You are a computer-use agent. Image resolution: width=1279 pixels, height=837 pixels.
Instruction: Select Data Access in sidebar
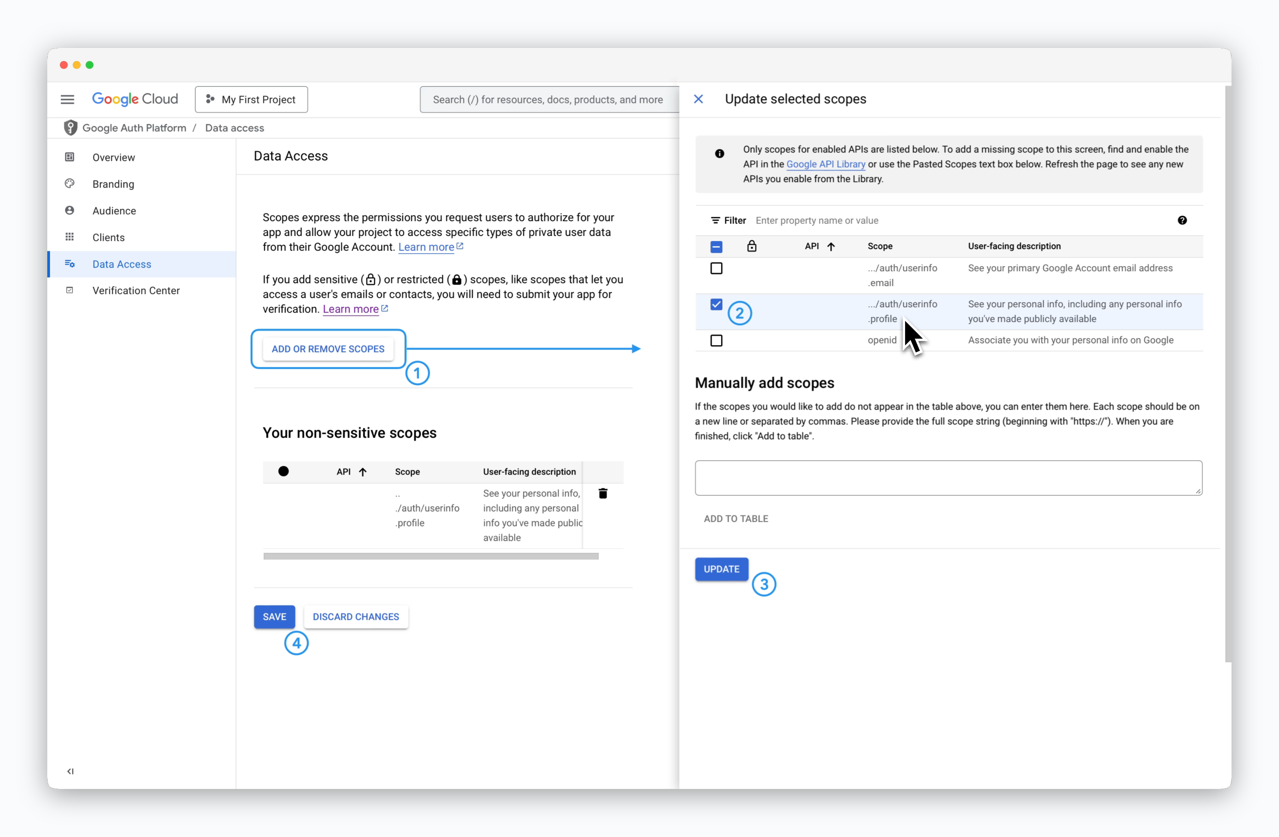coord(142,264)
